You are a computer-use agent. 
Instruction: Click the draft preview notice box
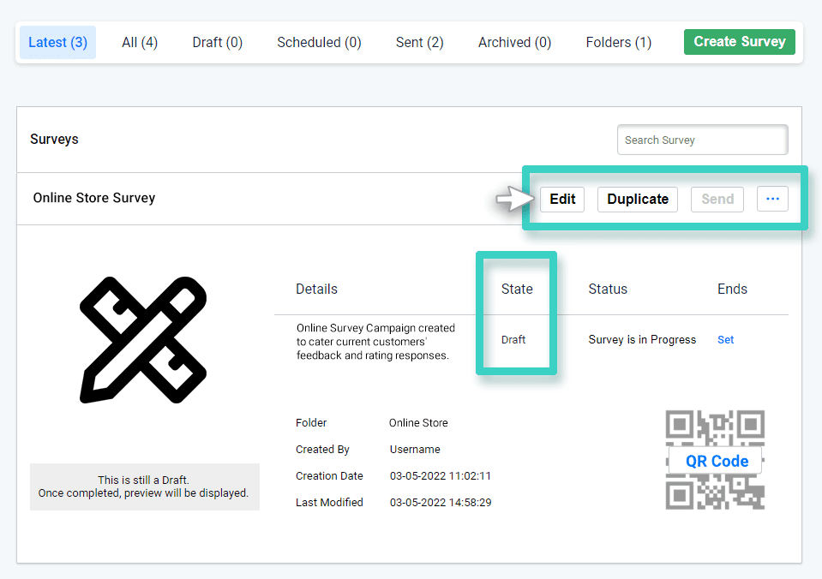coord(144,486)
